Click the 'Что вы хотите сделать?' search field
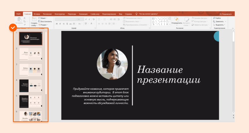249x133 pixels. (x=148, y=14)
